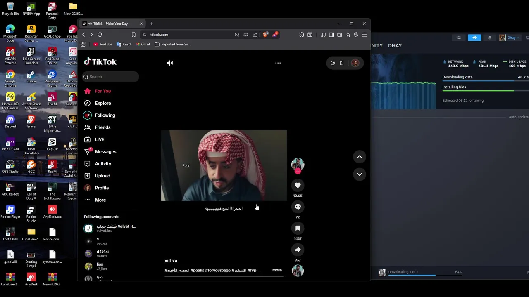Open the browser hamburger menu
Screen dimensions: 529x297
point(365,35)
